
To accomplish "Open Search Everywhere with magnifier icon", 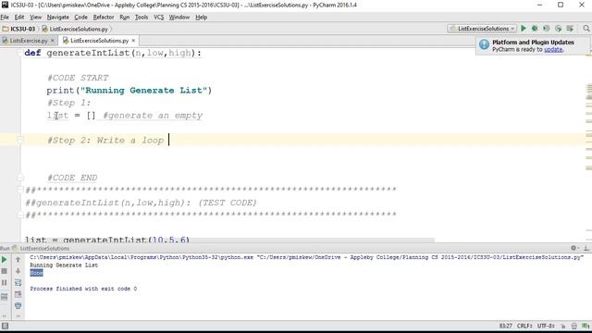I will [586, 29].
